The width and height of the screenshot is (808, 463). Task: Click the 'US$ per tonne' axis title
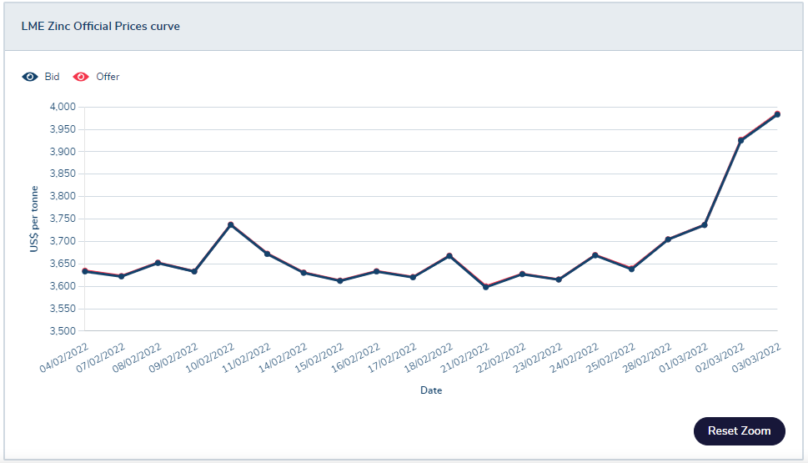34,219
